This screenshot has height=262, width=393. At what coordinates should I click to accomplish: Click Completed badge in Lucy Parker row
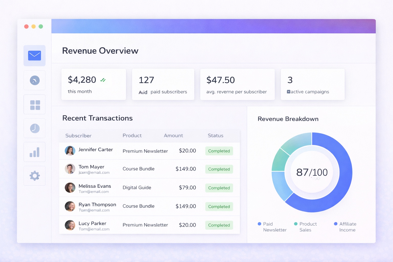[219, 225]
